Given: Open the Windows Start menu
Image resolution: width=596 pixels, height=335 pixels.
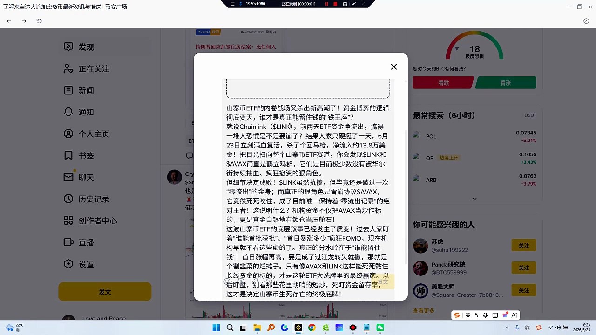Looking at the screenshot, I should coord(216,328).
